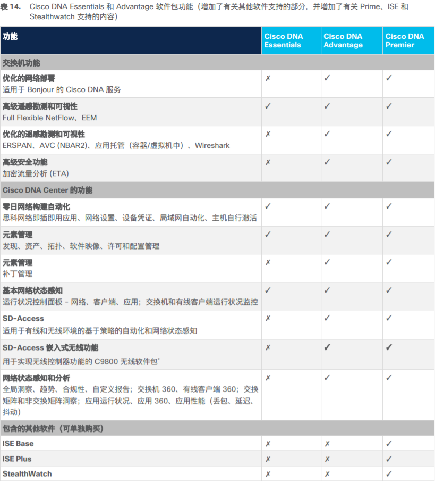Select the Premier check mark for 高级遥感勘测和可视性
Screen dimensions: 435x482
click(x=389, y=106)
